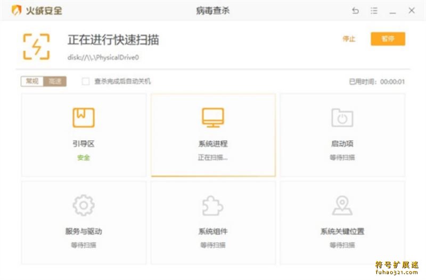Click the 系统进程 label
This screenshot has height=280, width=426.
point(213,143)
